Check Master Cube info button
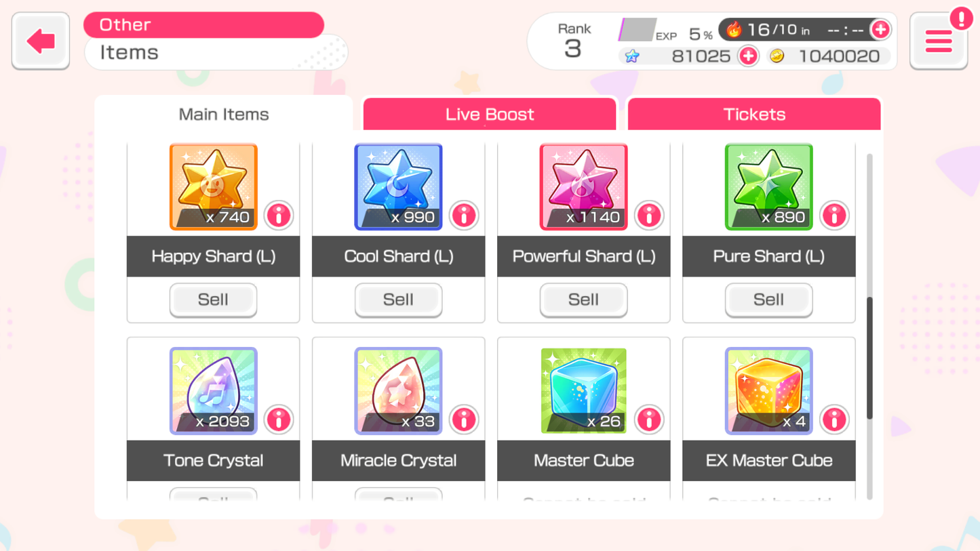980x551 pixels. tap(649, 420)
